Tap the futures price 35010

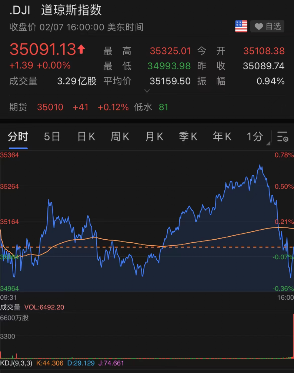tap(50, 107)
